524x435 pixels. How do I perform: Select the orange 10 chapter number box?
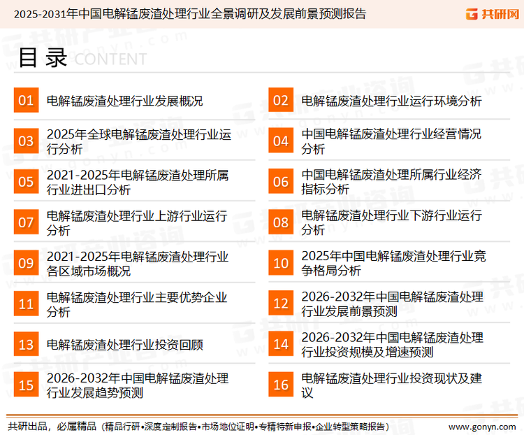(281, 263)
